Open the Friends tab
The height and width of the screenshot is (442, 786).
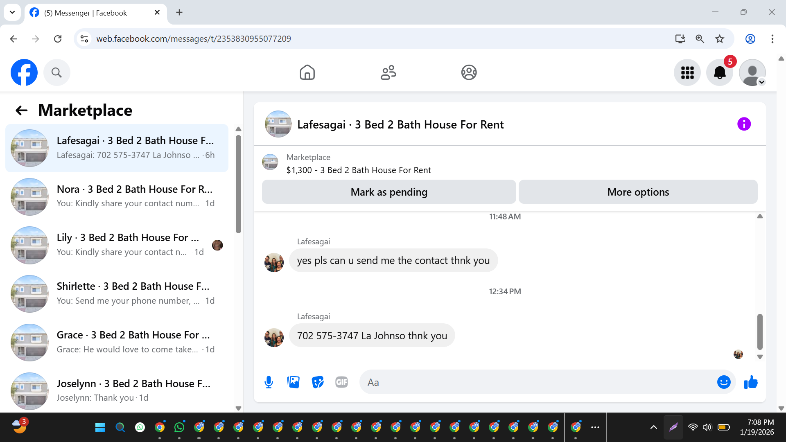click(x=388, y=73)
